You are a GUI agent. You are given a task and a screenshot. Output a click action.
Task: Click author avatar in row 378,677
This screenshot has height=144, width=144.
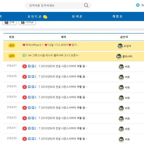pyautogui.click(x=121, y=67)
